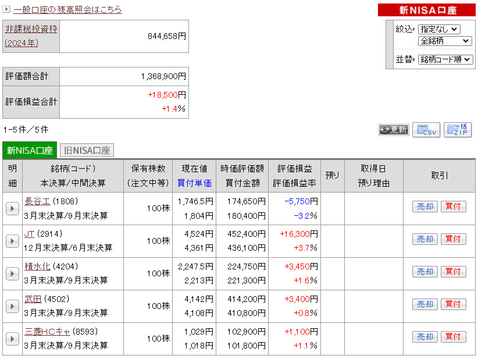This screenshot has width=478, height=359.
Task: Click 買付 button for JT
Action: [x=453, y=239]
